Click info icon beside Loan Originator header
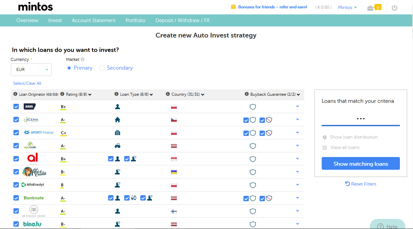Screen dimensions: 413x229 click(x=15, y=94)
